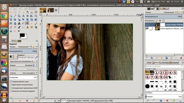The width and height of the screenshot is (184, 103).
Task: Open the Terminal from the dock
Action: point(4,79)
